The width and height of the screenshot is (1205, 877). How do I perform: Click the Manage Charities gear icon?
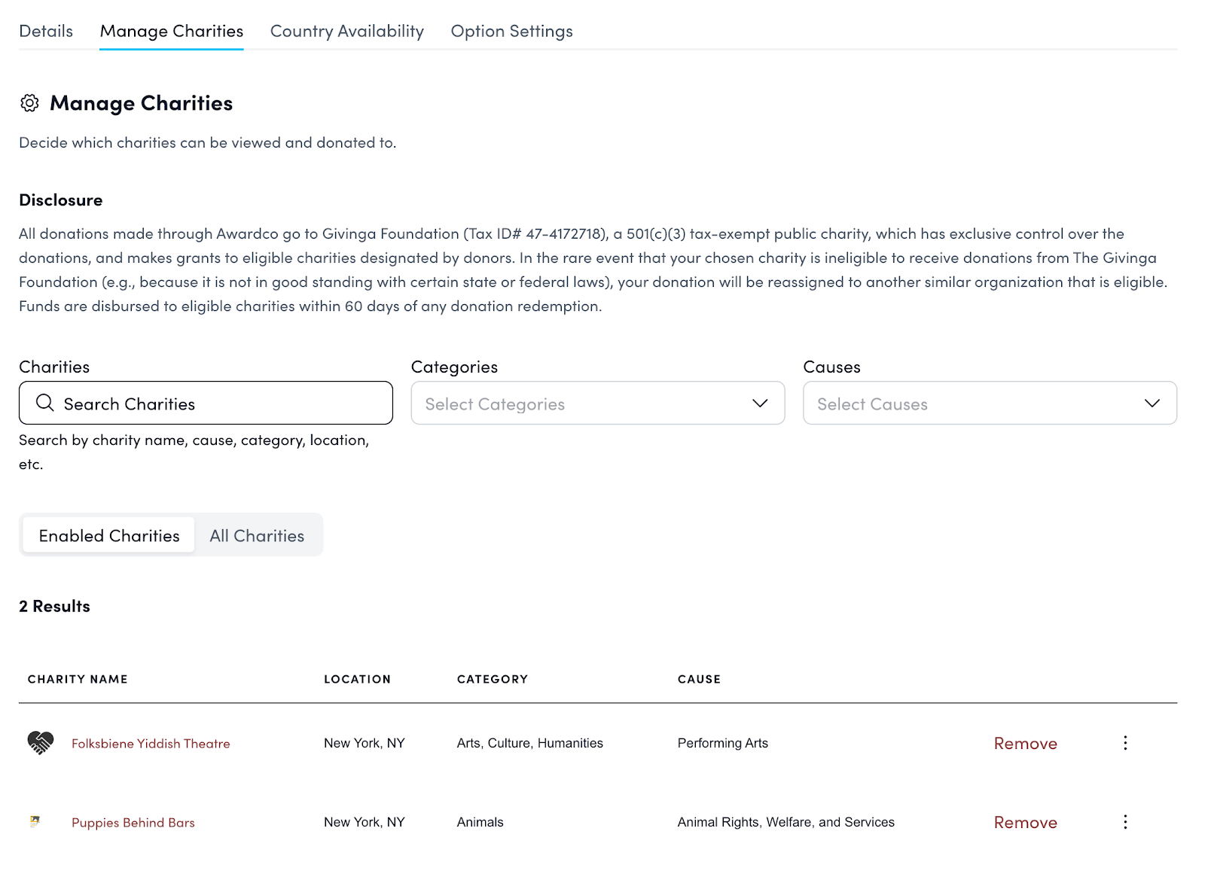pos(29,103)
